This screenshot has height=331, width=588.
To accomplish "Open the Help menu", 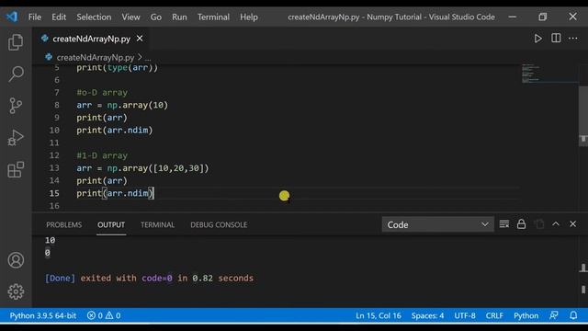I will [249, 17].
